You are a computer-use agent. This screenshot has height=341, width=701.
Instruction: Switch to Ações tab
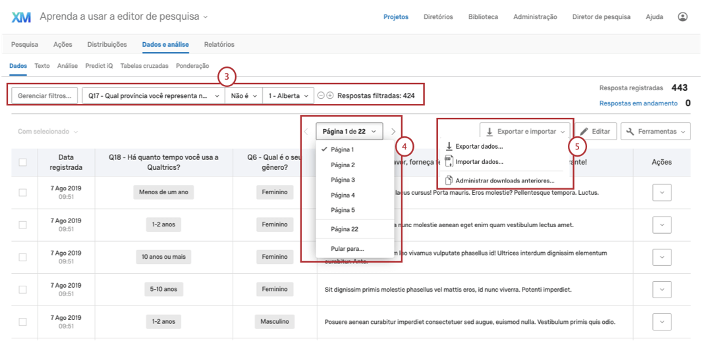pos(63,44)
